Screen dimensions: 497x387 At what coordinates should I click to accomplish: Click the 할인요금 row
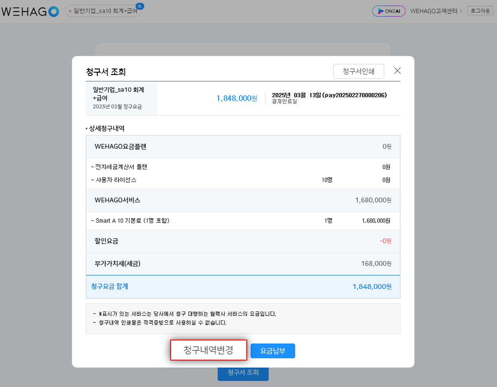[243, 241]
